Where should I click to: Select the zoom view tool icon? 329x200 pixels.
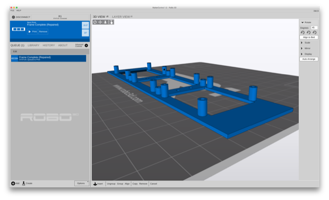106,22
